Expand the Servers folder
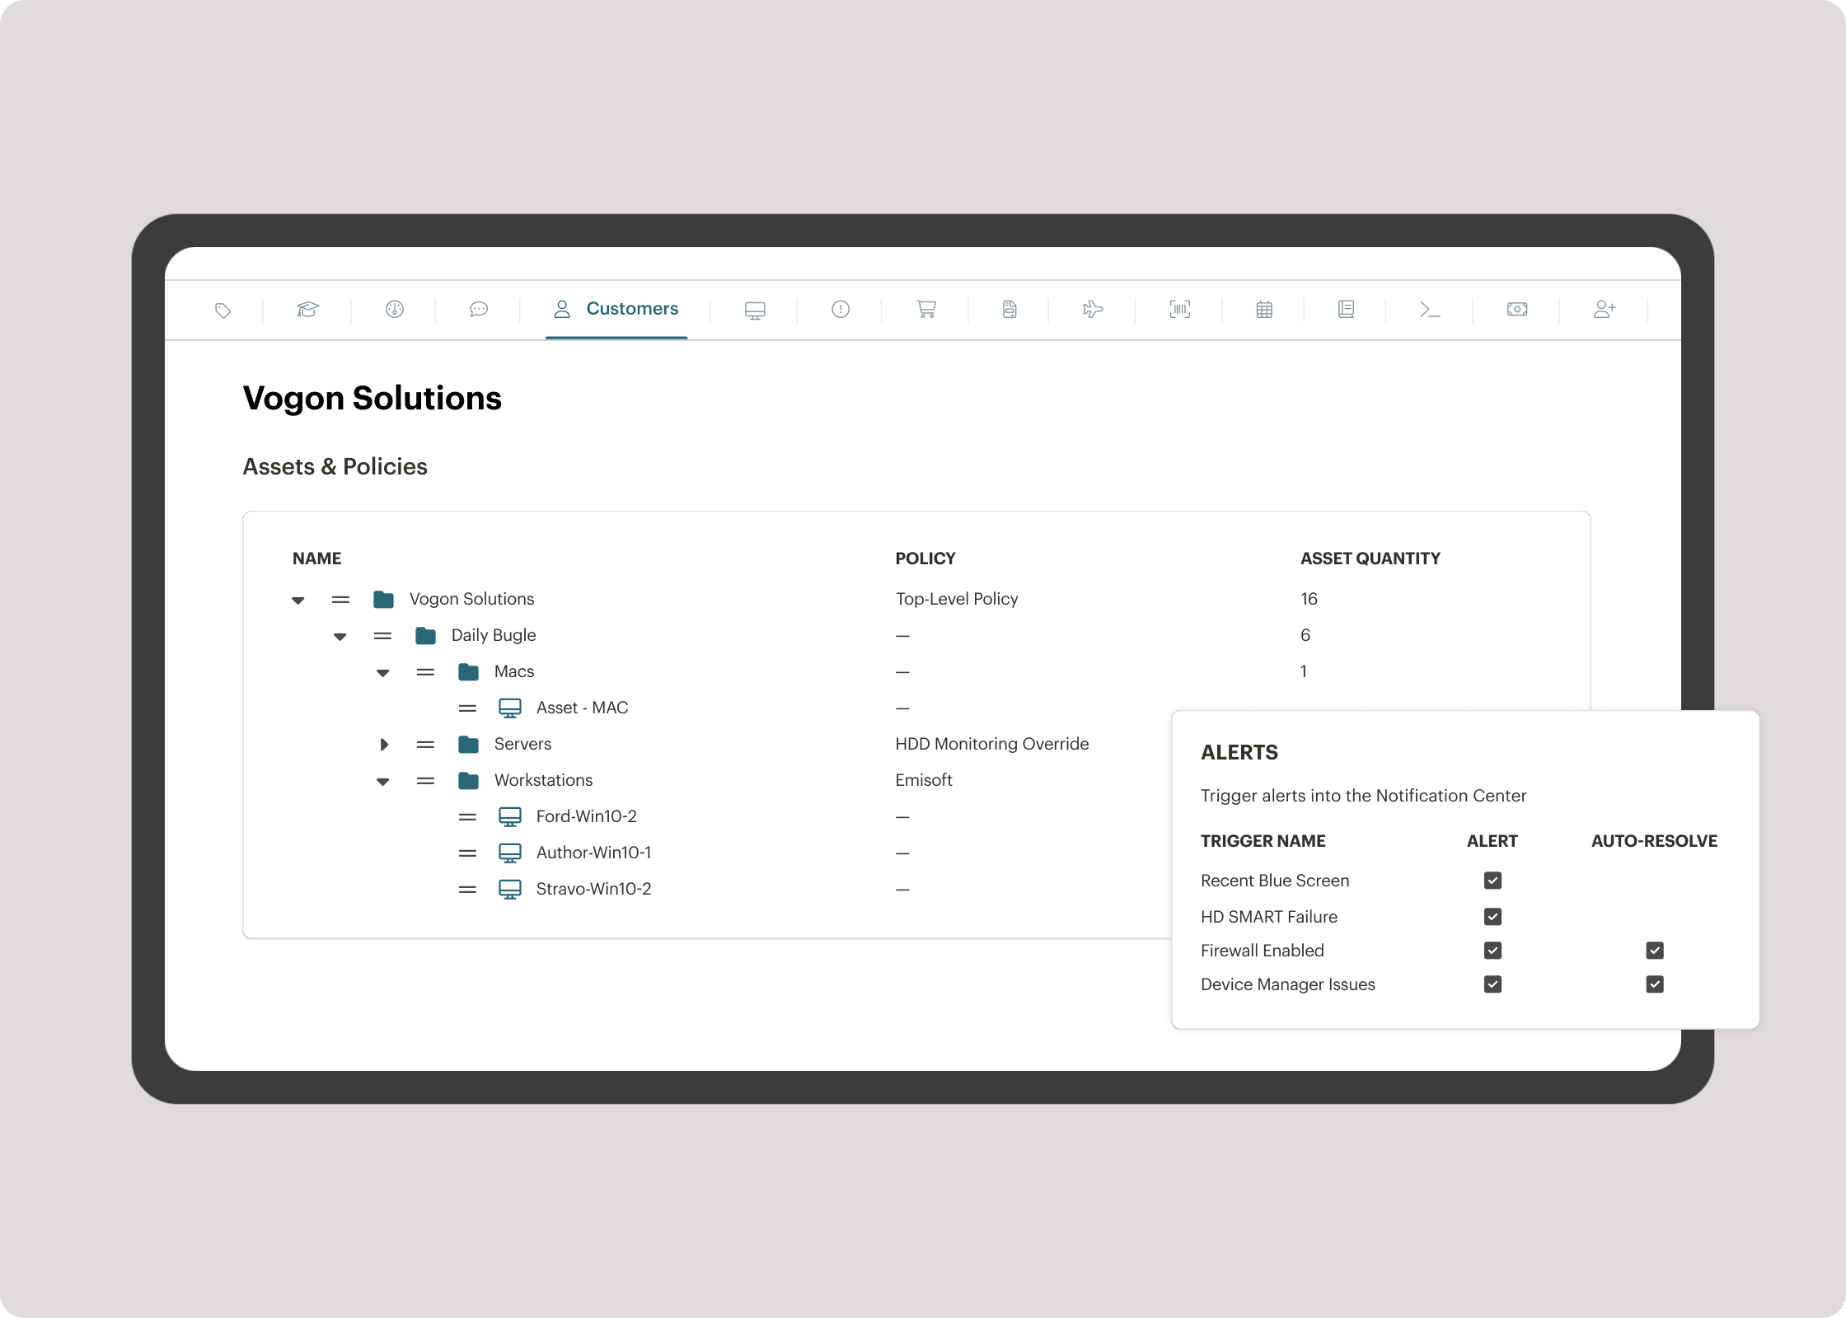 [x=383, y=744]
